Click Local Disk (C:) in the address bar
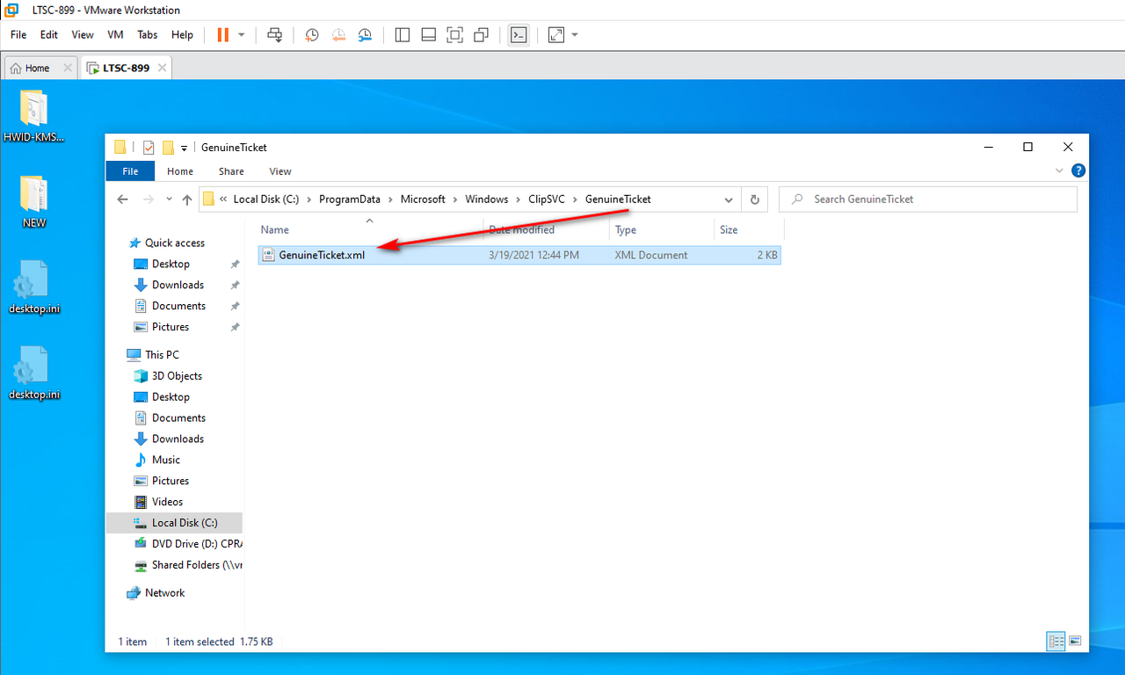Viewport: 1125px width, 675px height. tap(266, 200)
